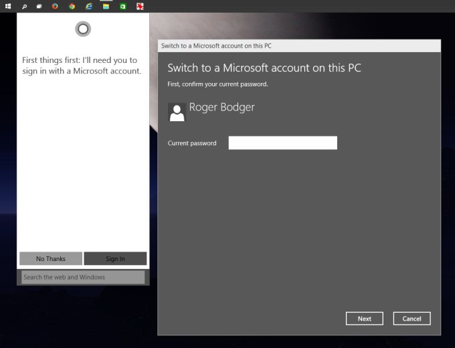Cancel the Microsoft account dialog
455x348 pixels.
coord(412,319)
